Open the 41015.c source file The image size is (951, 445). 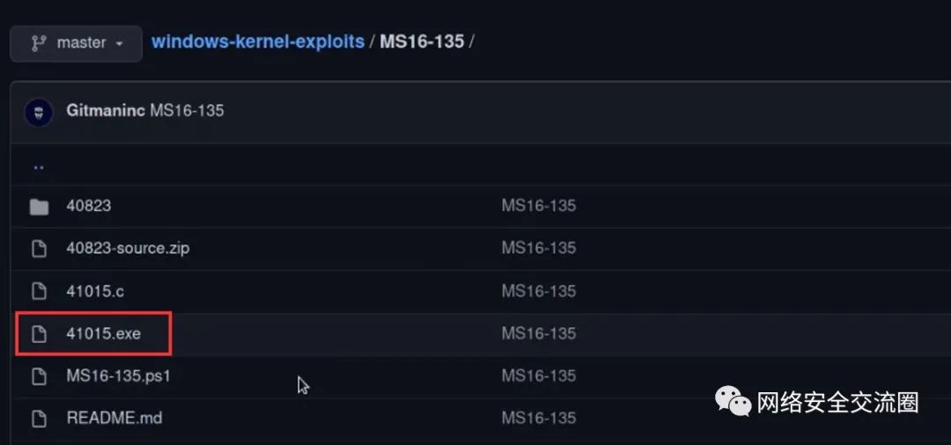click(x=95, y=290)
